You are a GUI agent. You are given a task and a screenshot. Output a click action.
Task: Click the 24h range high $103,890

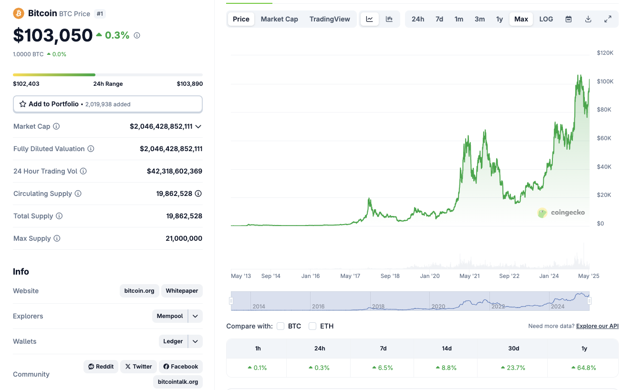[190, 84]
